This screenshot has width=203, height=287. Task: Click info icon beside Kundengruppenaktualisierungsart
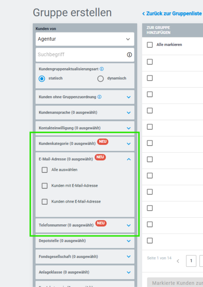point(102,69)
